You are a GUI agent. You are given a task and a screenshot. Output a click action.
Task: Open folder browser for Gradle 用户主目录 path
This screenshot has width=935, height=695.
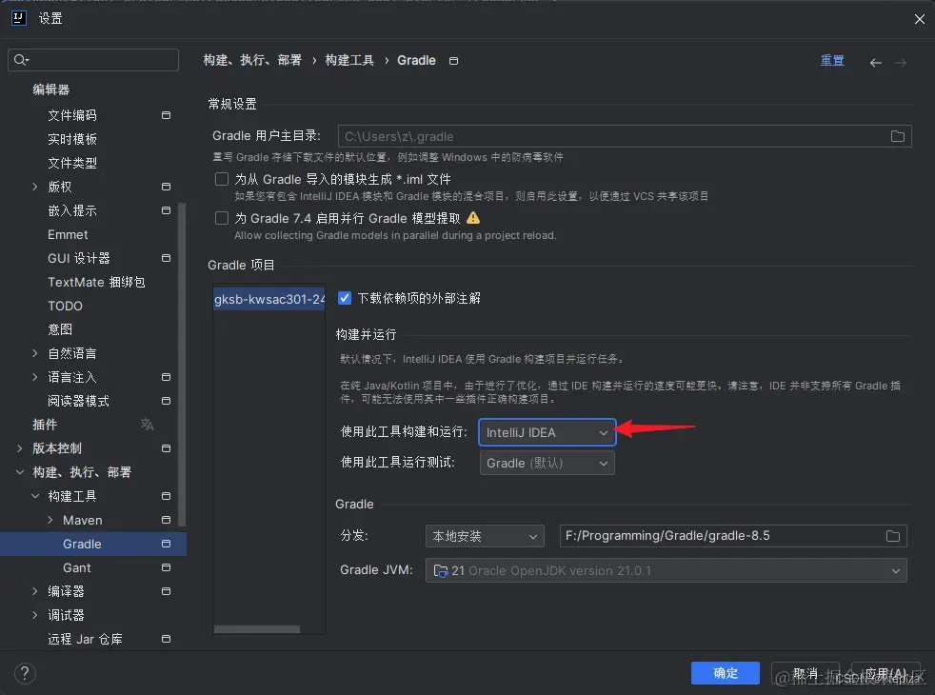point(896,135)
